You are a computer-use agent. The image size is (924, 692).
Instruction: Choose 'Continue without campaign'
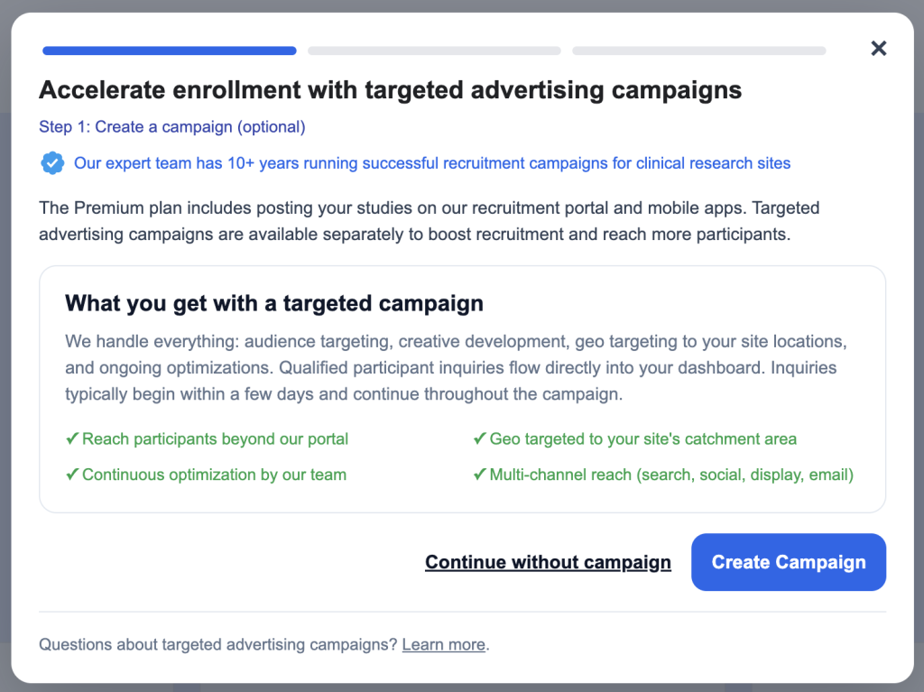pyautogui.click(x=548, y=562)
